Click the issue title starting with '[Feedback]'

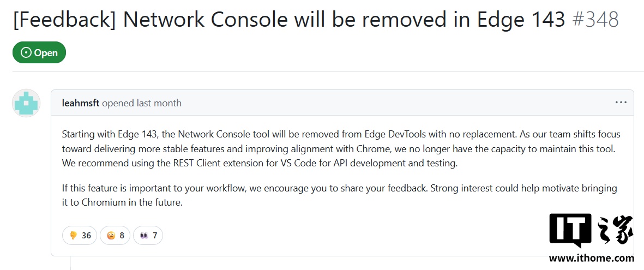[289, 20]
